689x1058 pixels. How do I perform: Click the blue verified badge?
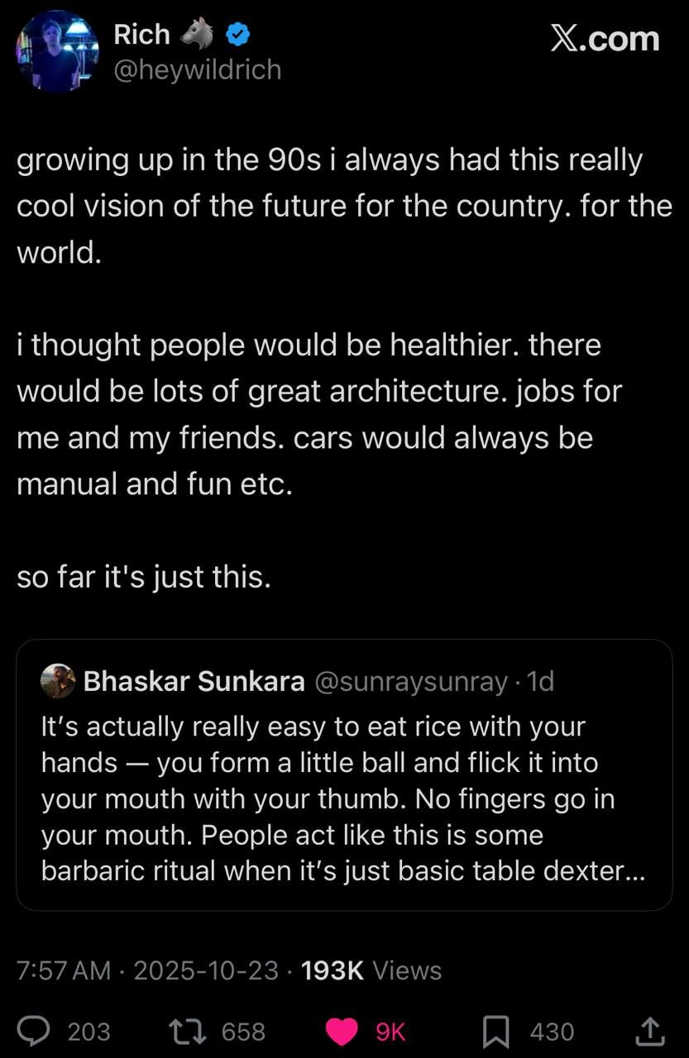239,35
